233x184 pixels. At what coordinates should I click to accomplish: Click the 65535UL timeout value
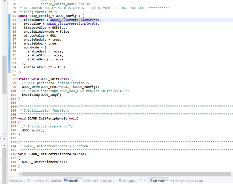[59, 28]
